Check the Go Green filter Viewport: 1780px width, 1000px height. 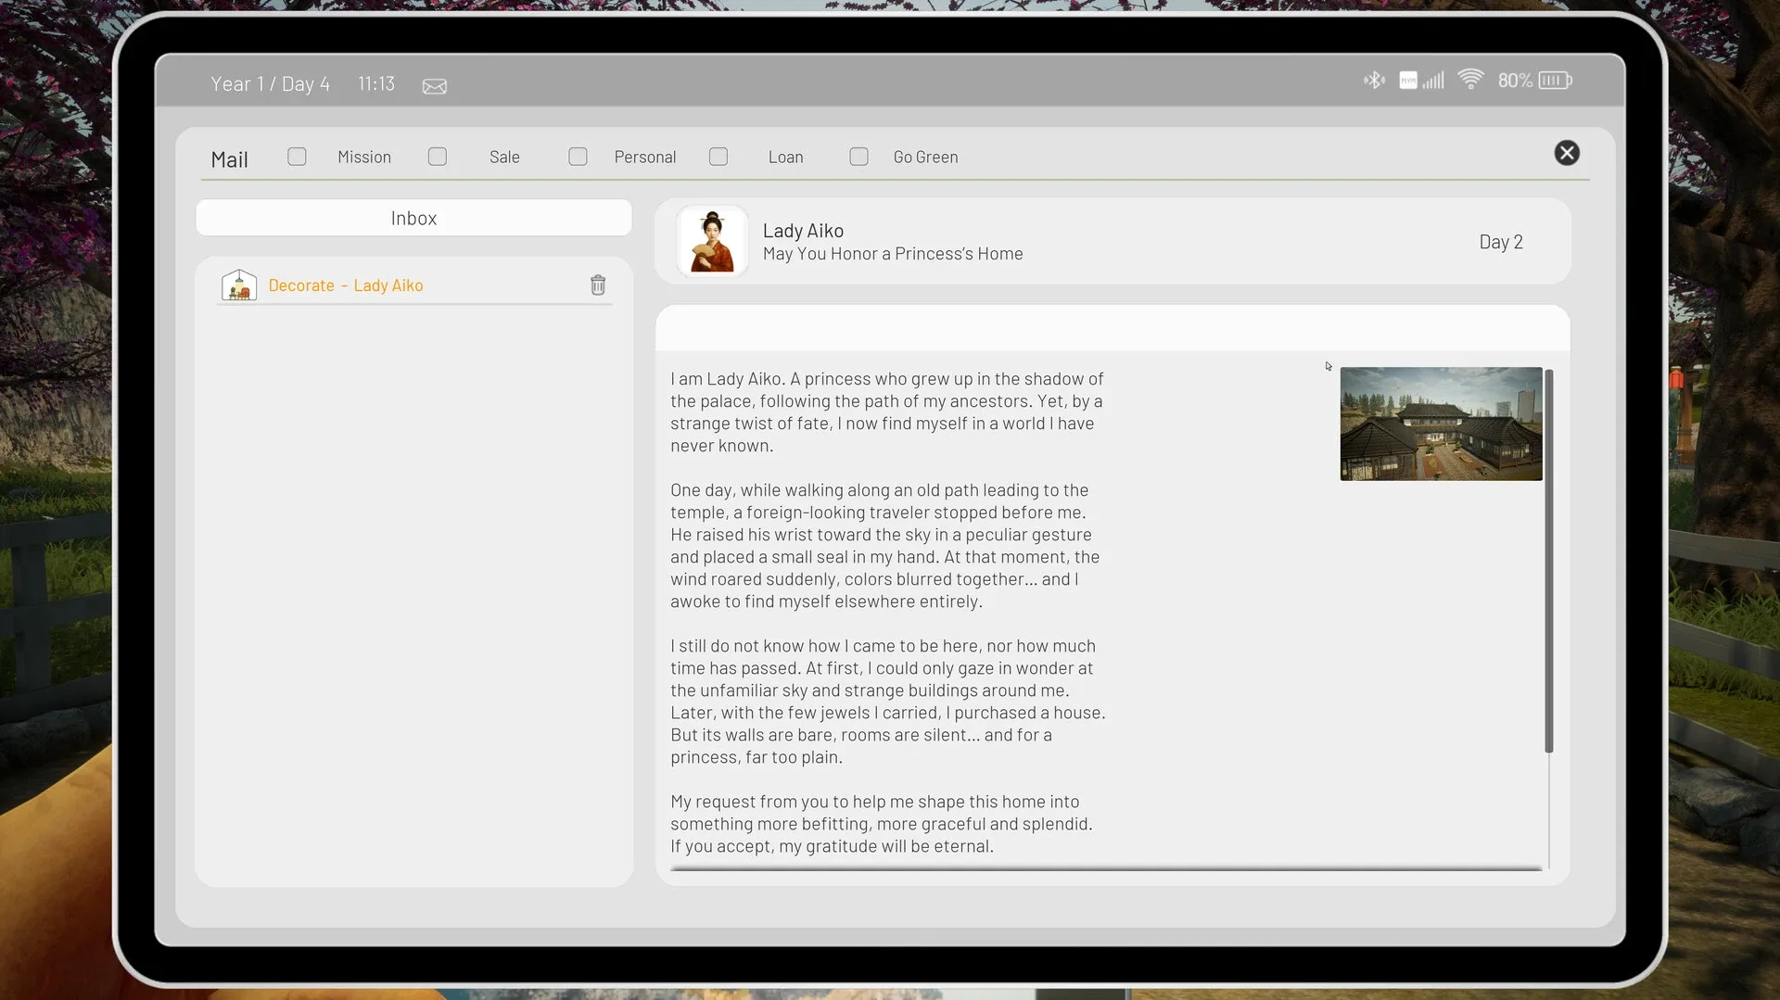[x=859, y=157]
